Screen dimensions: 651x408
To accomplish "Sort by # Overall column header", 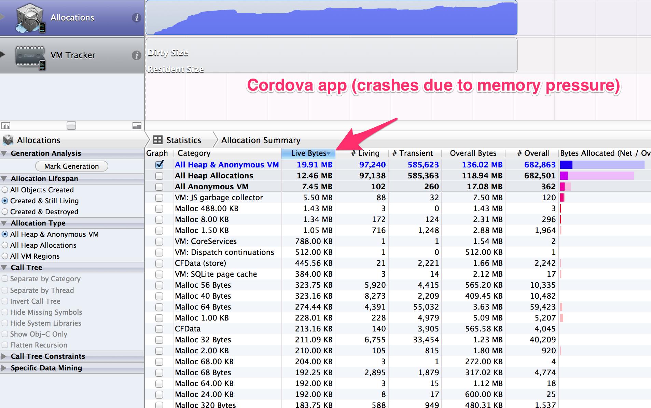I will pos(532,153).
